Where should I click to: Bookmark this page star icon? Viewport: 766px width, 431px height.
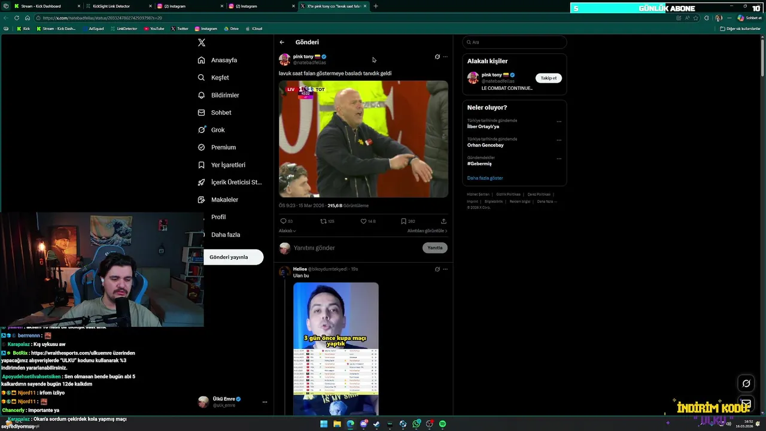[695, 18]
